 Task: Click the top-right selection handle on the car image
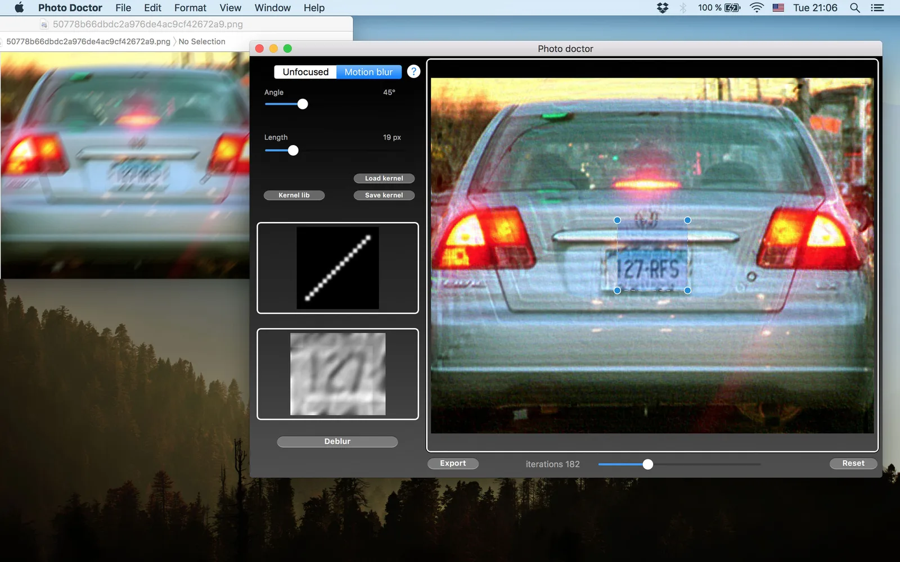[687, 220]
